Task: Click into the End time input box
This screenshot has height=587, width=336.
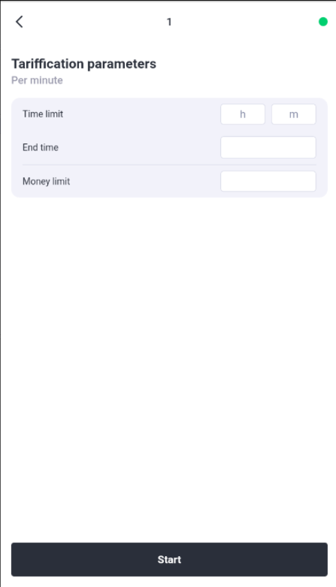Action: pos(268,147)
